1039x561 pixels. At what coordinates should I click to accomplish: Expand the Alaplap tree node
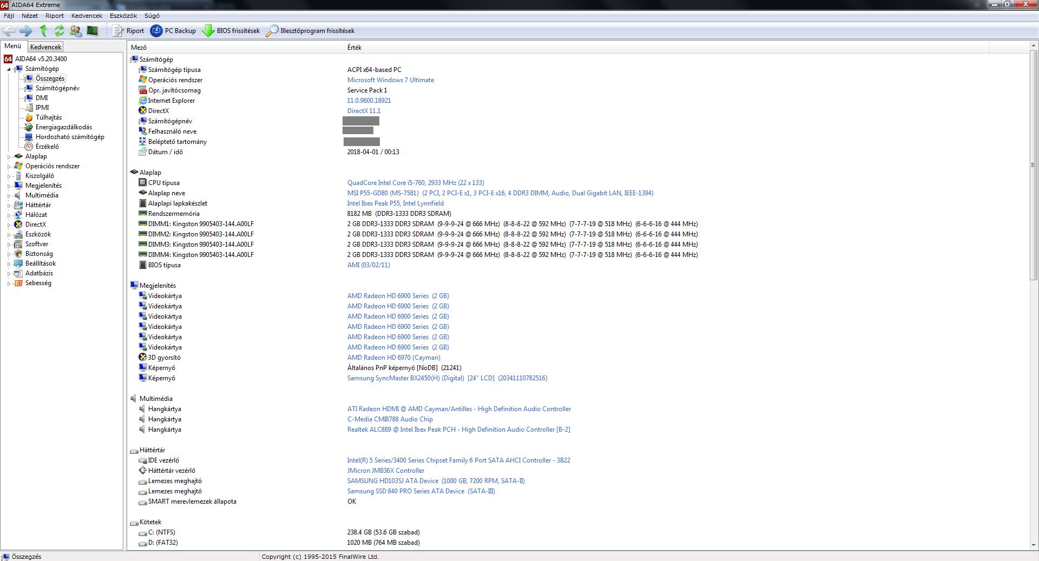[x=9, y=157]
